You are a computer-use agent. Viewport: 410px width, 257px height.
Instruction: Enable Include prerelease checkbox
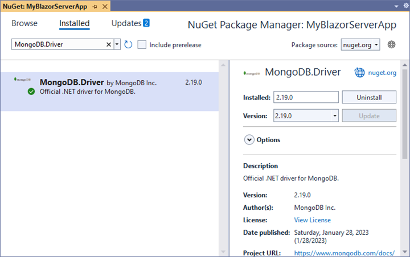tap(142, 45)
